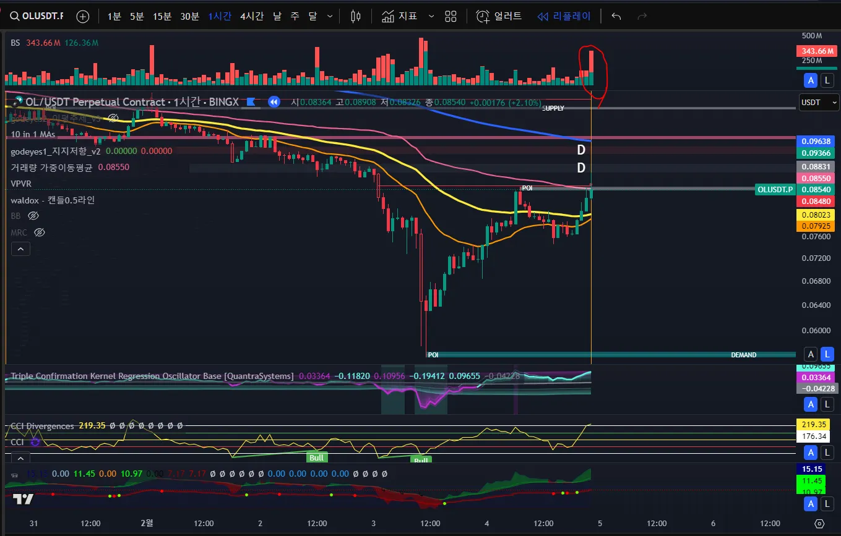841x536 pixels.
Task: Open chart settings gear on the time axis
Action: tap(819, 524)
